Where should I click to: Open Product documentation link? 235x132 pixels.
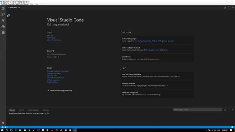click(55, 78)
